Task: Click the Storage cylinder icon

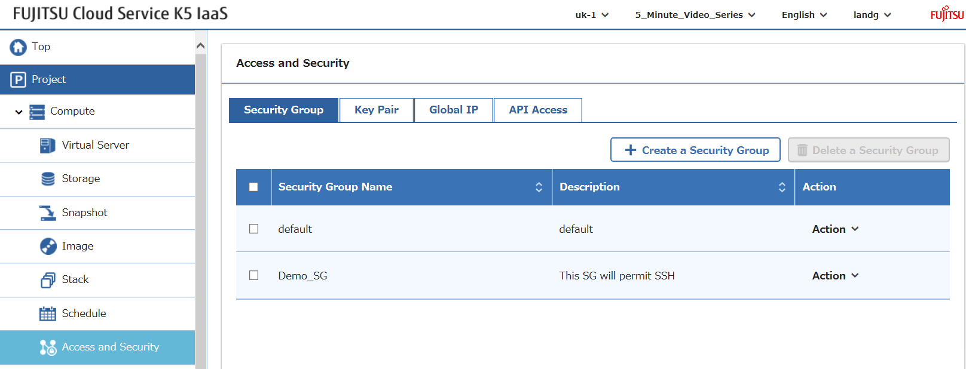Action: pos(48,179)
